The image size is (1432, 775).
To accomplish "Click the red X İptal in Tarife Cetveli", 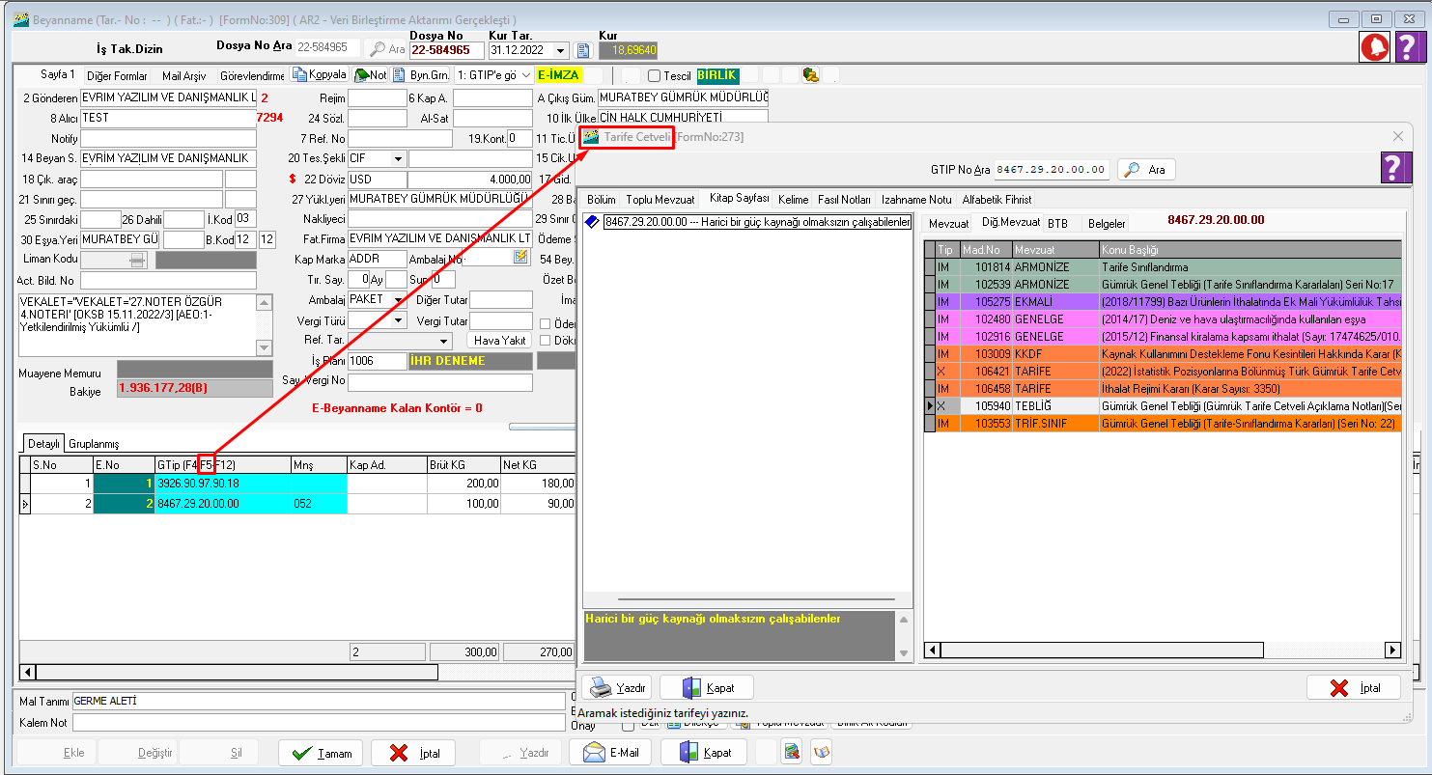I will 1354,688.
